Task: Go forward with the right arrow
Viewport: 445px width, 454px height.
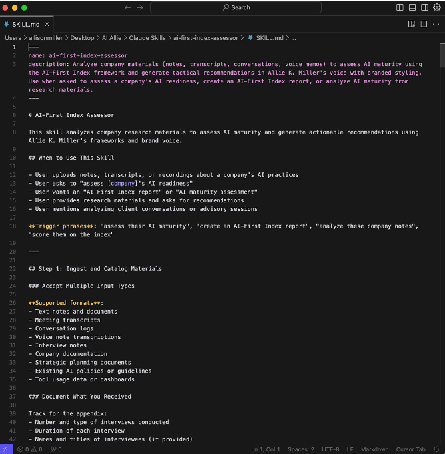Action: coord(140,7)
